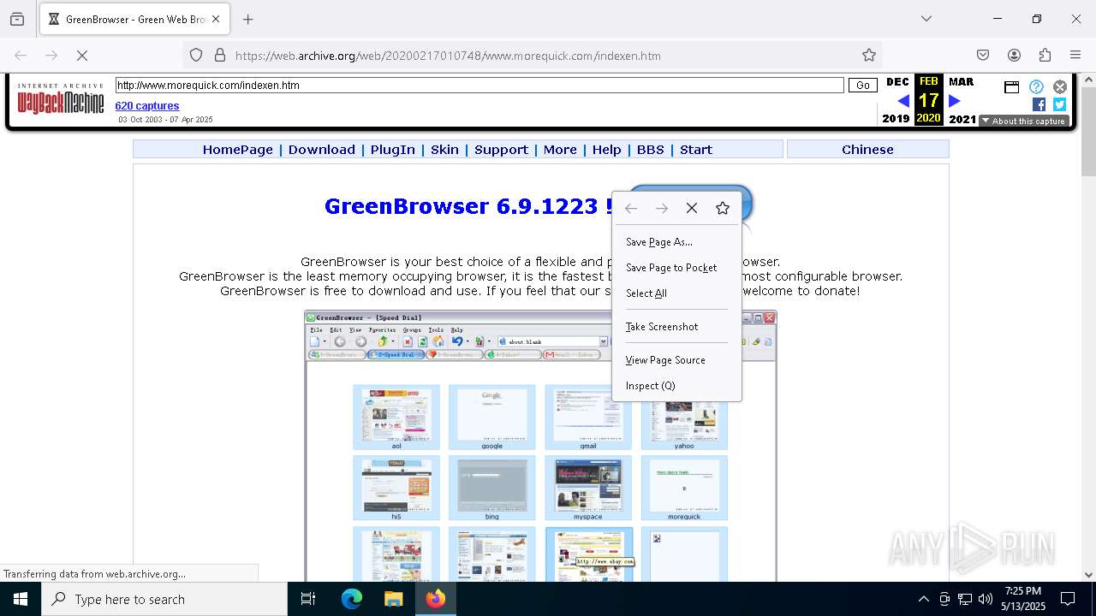Jump to the next capture with the right arrow
Screen dimensions: 1096x616
coord(955,101)
